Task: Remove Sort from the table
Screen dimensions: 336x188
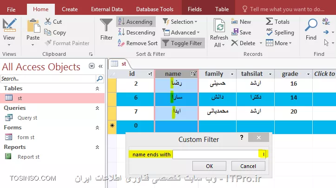Action: [138, 43]
